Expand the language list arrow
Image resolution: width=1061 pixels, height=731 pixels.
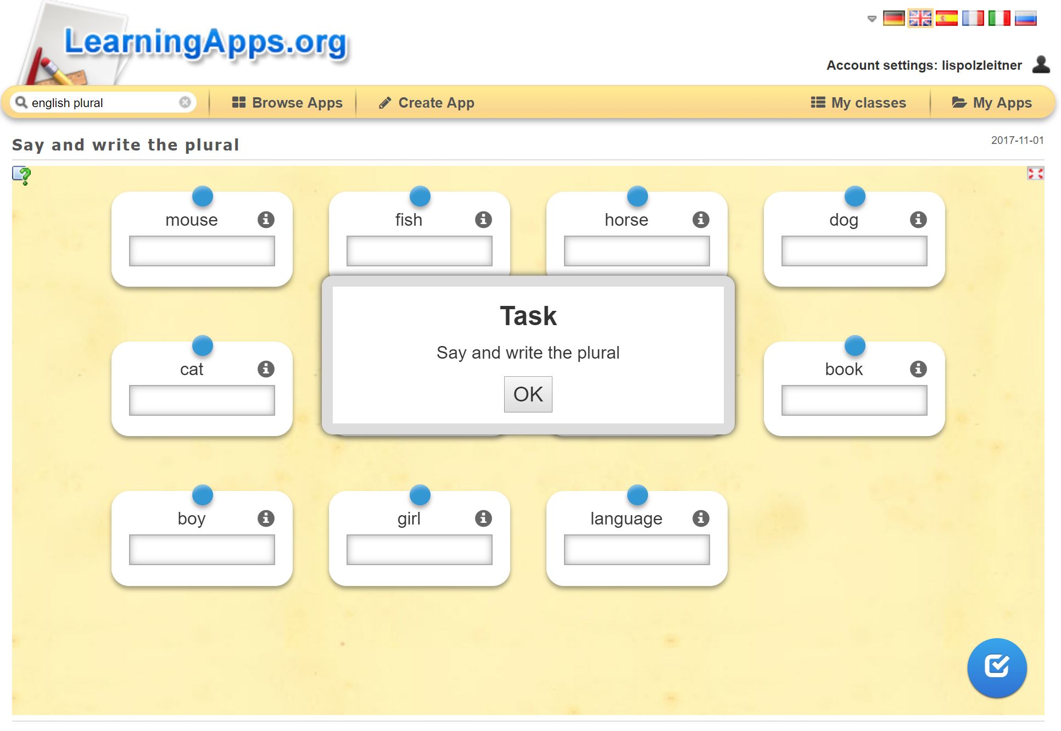872,19
